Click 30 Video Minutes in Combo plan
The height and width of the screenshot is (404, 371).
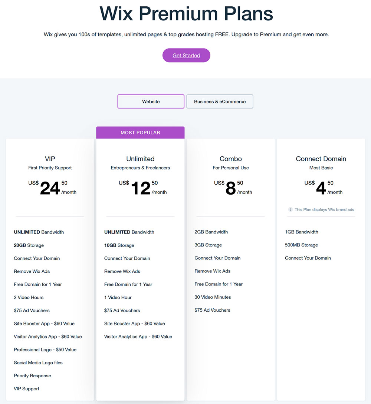tap(213, 297)
